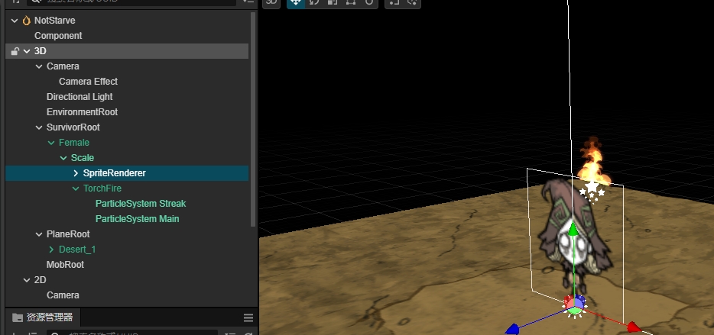Collapse the Scale node
Viewport: 714px width, 335px height.
[63, 158]
